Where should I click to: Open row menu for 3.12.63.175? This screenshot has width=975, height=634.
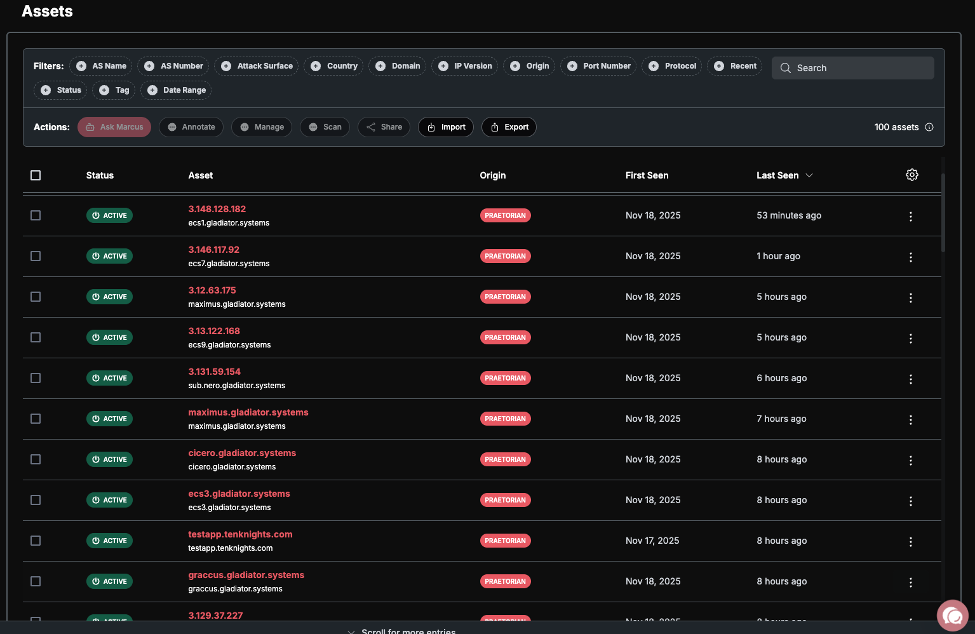[x=910, y=298]
